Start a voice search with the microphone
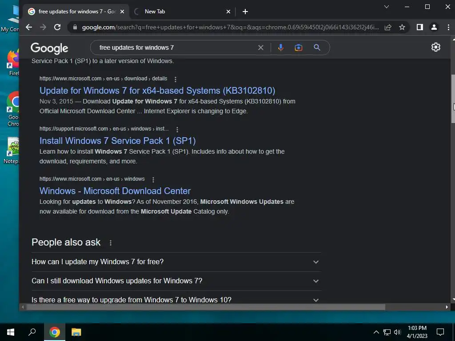The height and width of the screenshot is (341, 455). tap(281, 48)
